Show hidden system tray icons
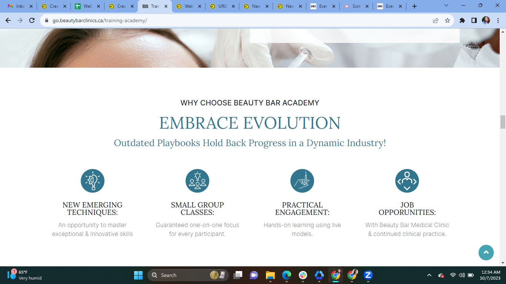Viewport: 506px width, 284px height. (x=429, y=275)
